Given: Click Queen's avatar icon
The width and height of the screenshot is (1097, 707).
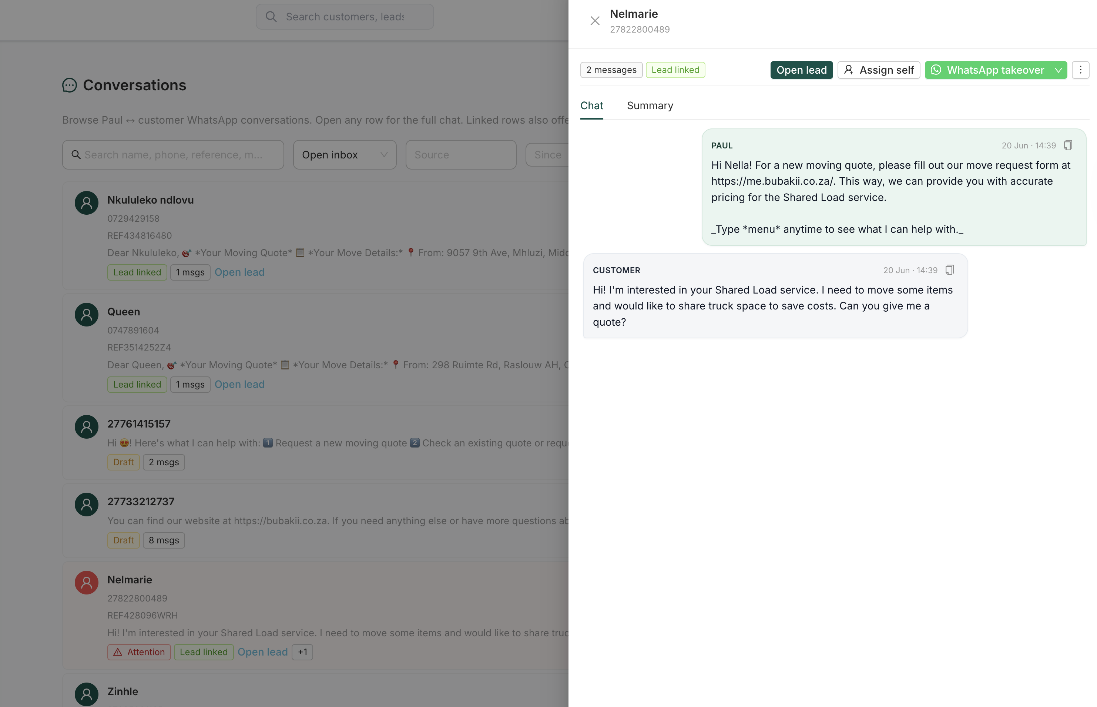Looking at the screenshot, I should point(86,315).
